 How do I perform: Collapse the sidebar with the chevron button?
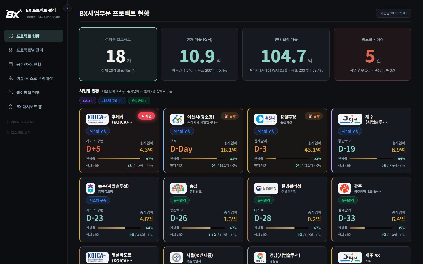[x=68, y=8]
